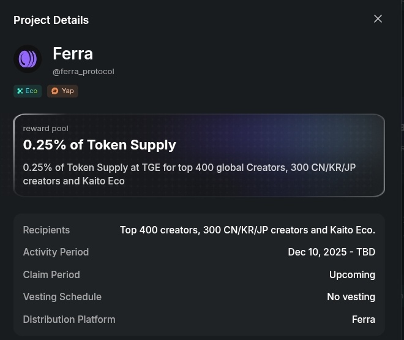404x340 pixels.
Task: Click the reward pool description text
Action: click(189, 174)
